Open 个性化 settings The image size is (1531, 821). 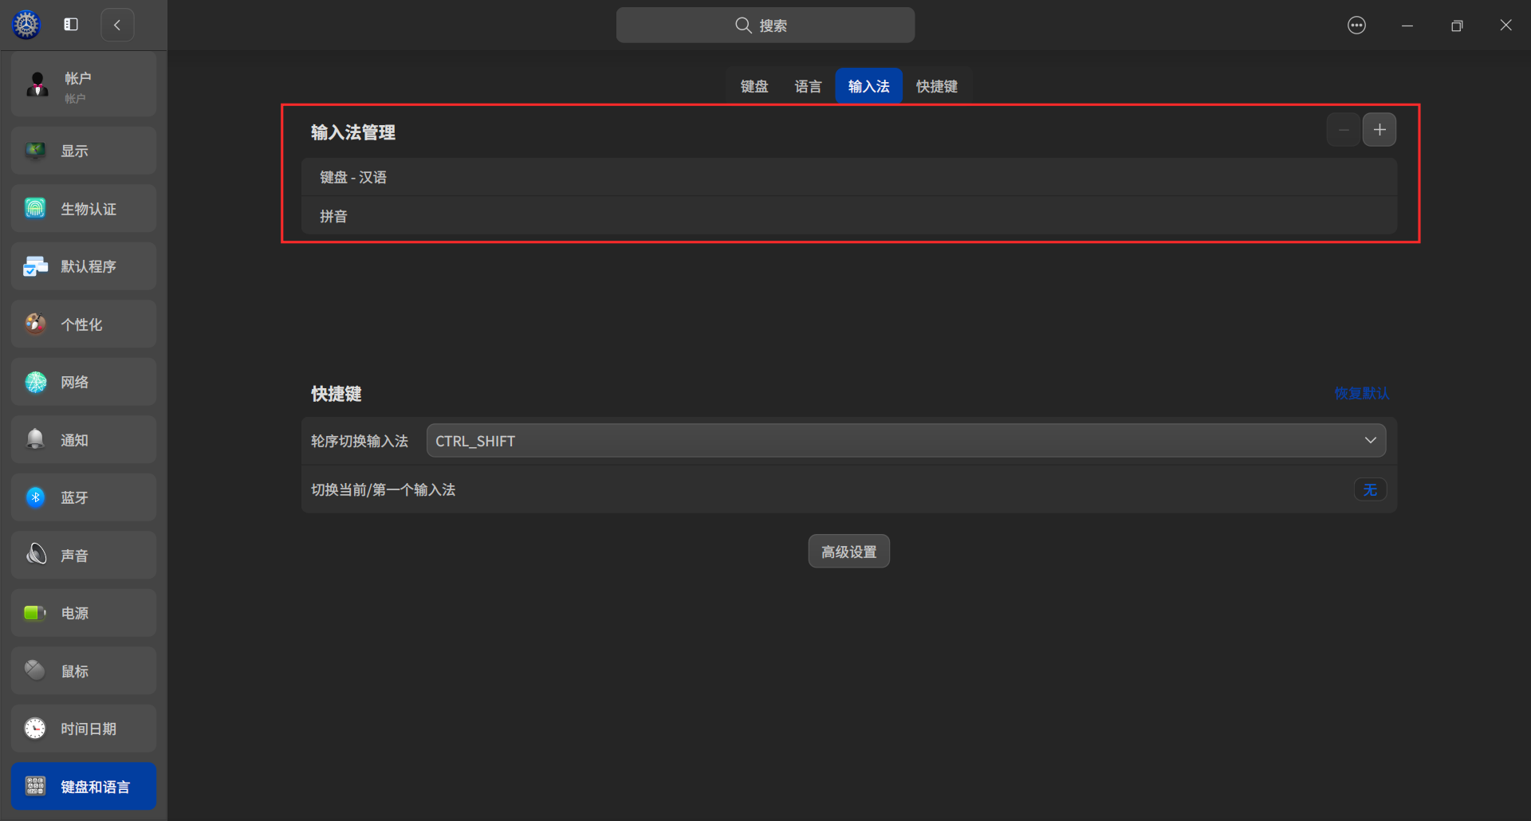83,324
